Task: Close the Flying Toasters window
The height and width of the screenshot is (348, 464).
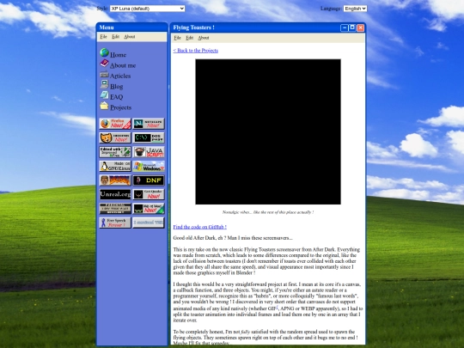Action: coord(360,27)
